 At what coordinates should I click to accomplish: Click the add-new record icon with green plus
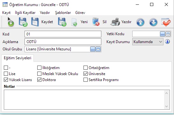coord(11,23)
